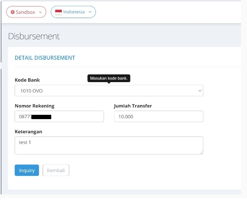Grab the Keterangan textarea resize handle
The image size is (247, 215).
click(x=202, y=153)
